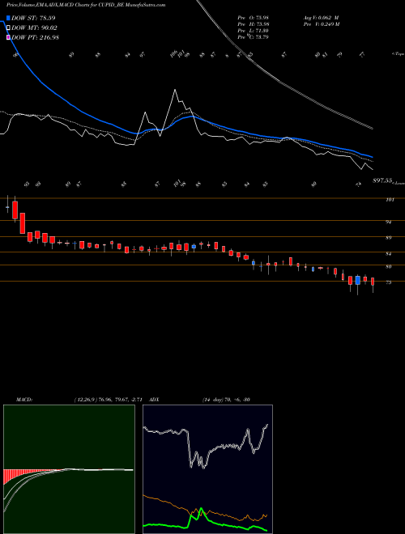Click the magenta DOW PT legend swatch
Image resolution: width=405 pixels, height=534 pixels.
point(9,37)
